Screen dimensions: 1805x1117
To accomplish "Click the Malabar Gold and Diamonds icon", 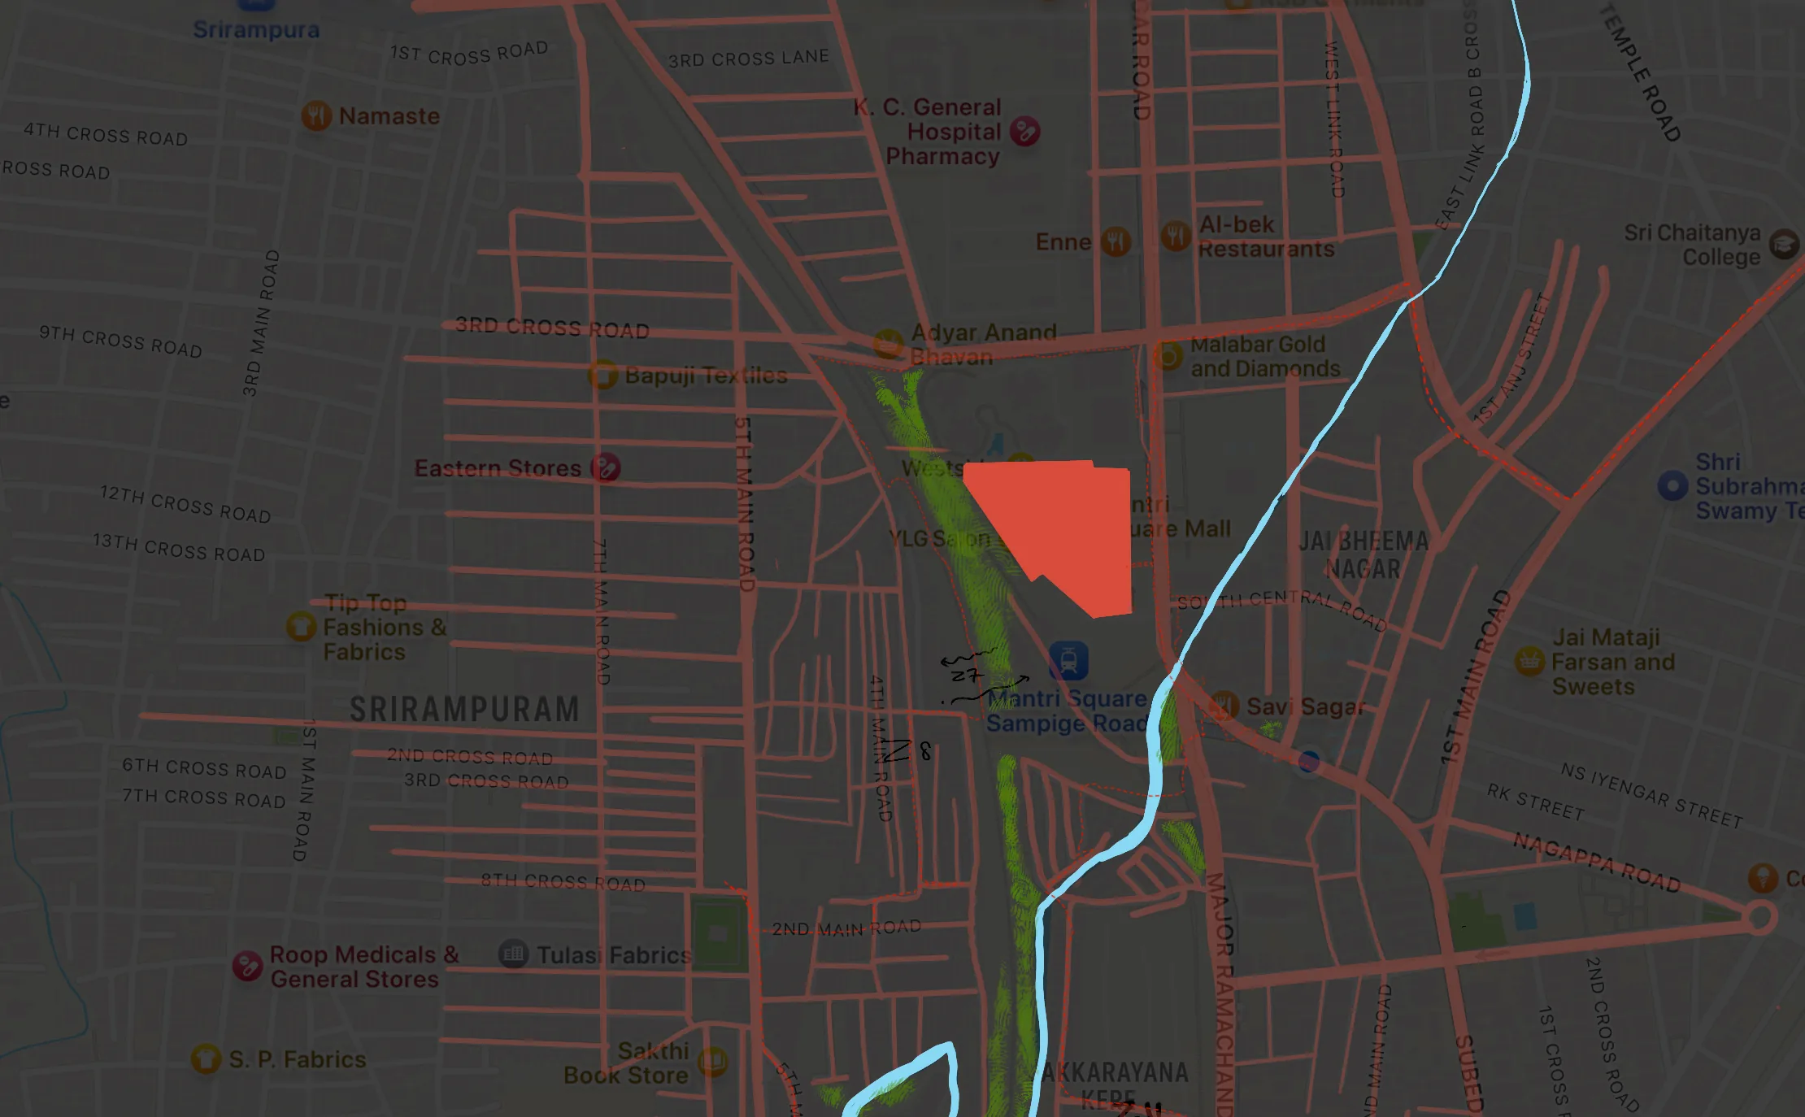I will click(1168, 356).
